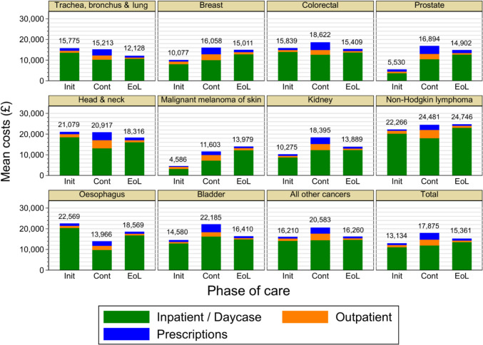The width and height of the screenshot is (483, 345).
Task: Click the Prostate Init bar labeled 5,530
Action: 397,75
